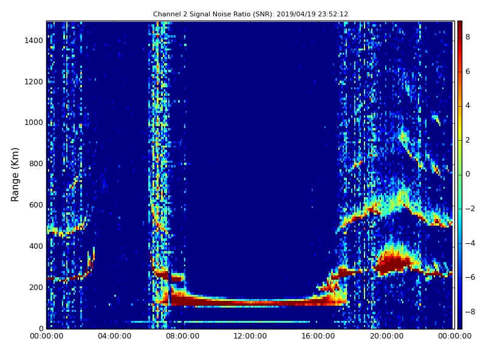Click the green middle of the colorbar

pyautogui.click(x=460, y=175)
